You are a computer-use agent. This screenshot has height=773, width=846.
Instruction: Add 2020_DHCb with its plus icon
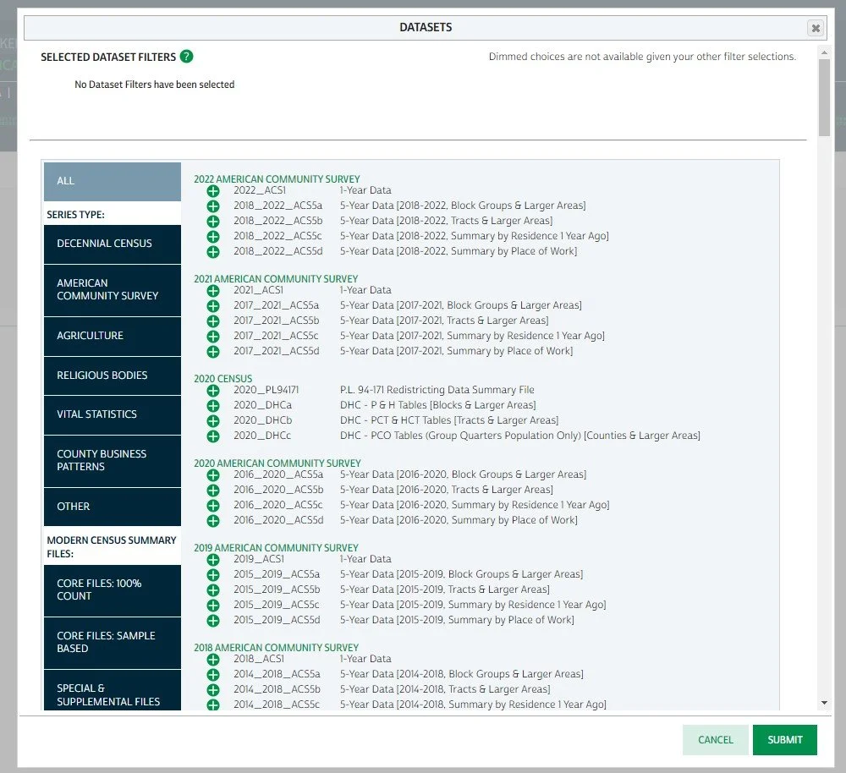213,421
